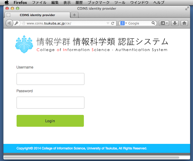Open the Downloads arrow button
Screen dimensions: 193x161
pyautogui.click(x=175, y=23)
